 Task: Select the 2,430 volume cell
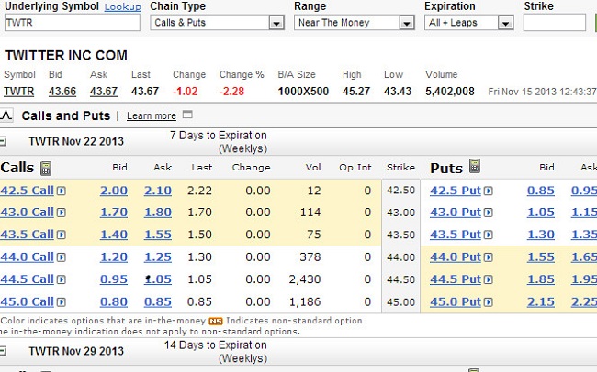pos(305,279)
